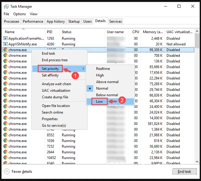Click the AppVShNotify.exe process icon

(x=6, y=44)
